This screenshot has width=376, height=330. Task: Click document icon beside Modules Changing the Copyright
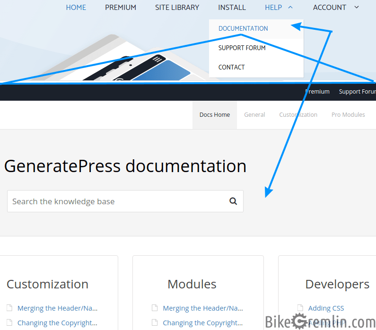click(x=155, y=322)
